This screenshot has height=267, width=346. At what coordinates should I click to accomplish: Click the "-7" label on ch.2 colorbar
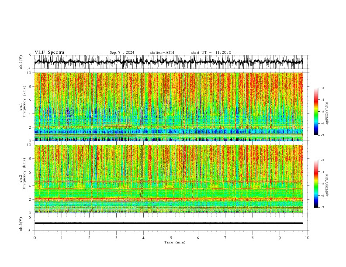click(x=322, y=208)
